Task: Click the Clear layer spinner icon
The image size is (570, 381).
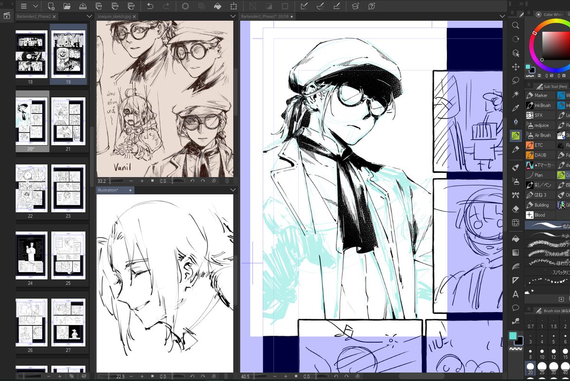Action: pyautogui.click(x=186, y=6)
